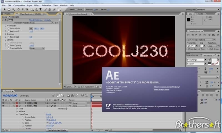Screen dimensions: 222x133
Task: Select the Brush tool
Action: (x=45, y=9)
